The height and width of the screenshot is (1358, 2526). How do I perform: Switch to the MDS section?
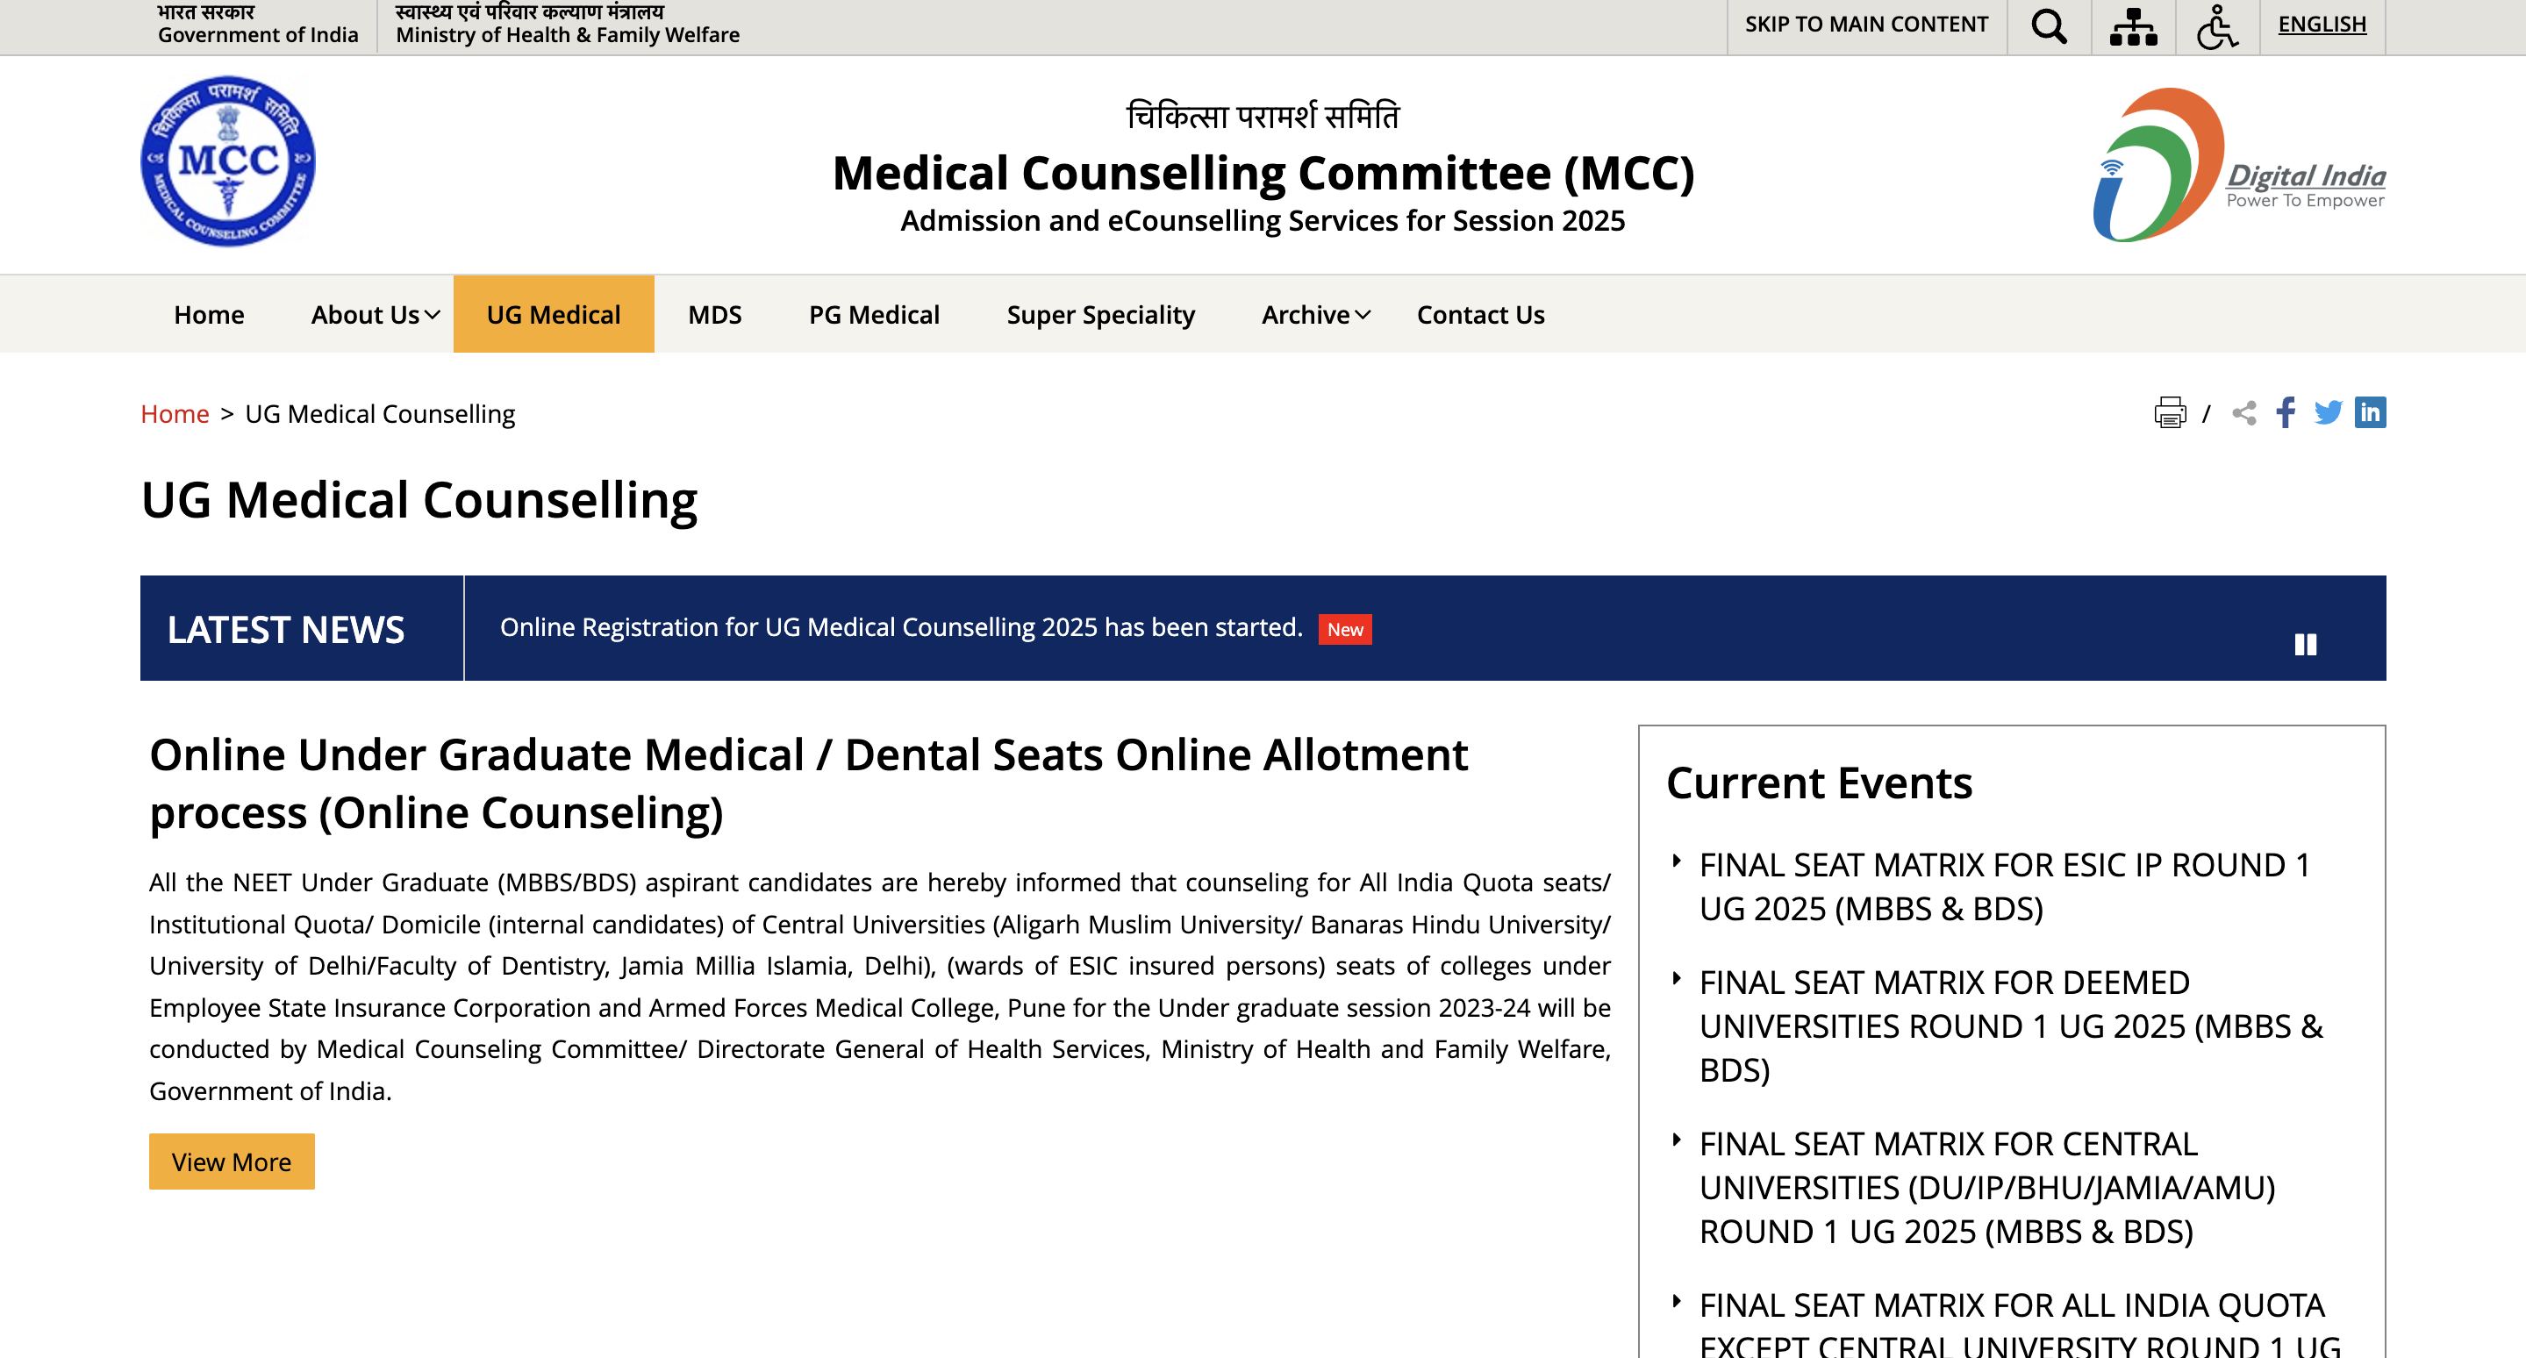[x=715, y=314]
